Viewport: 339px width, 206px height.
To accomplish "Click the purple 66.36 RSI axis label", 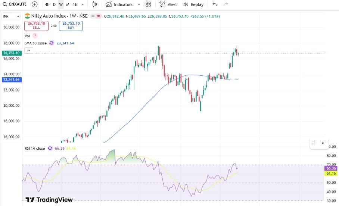I will [331, 168].
